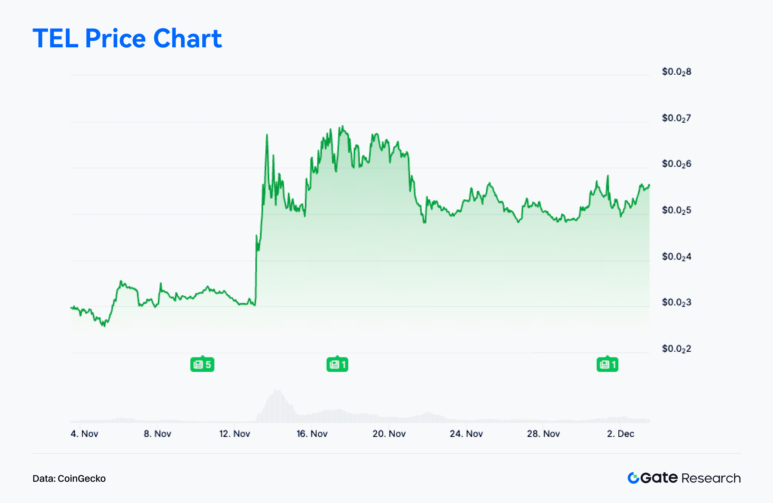
Task: Click the 28. Nov date label
Action: coord(543,433)
